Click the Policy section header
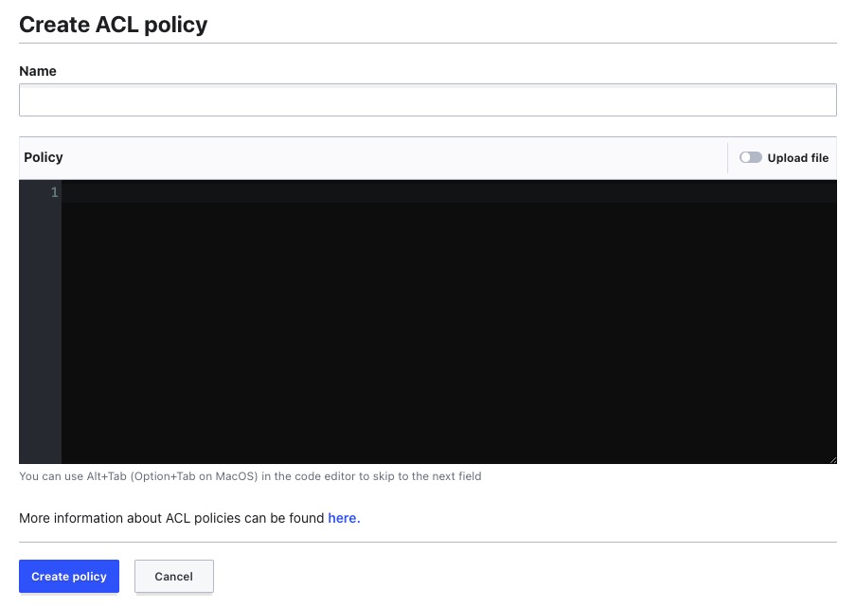Screen dimensions: 856x607 click(x=43, y=157)
